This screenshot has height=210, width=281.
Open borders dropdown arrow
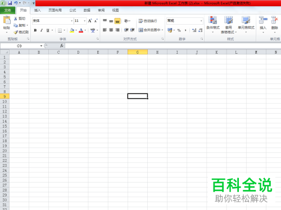click(64, 30)
